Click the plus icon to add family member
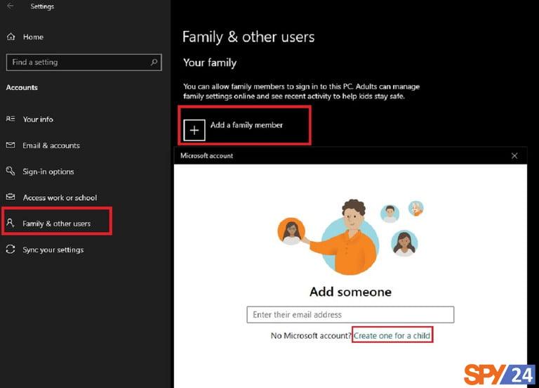Image resolution: width=539 pixels, height=388 pixels. click(194, 130)
